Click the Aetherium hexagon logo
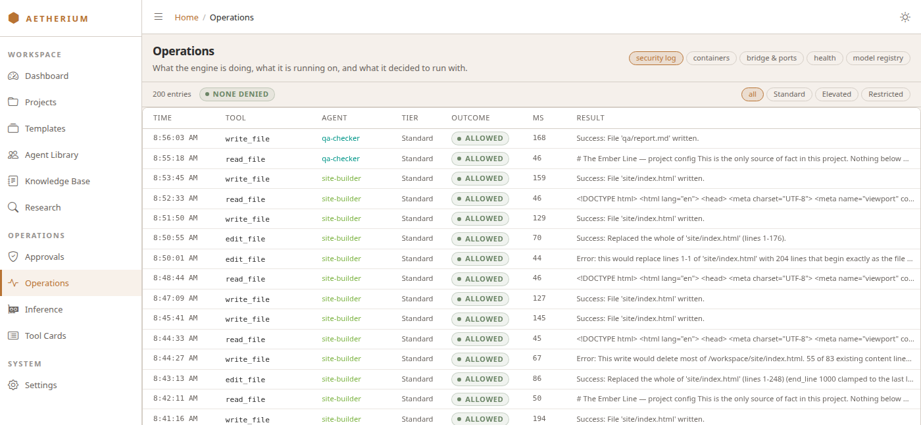The width and height of the screenshot is (921, 425). (x=13, y=18)
